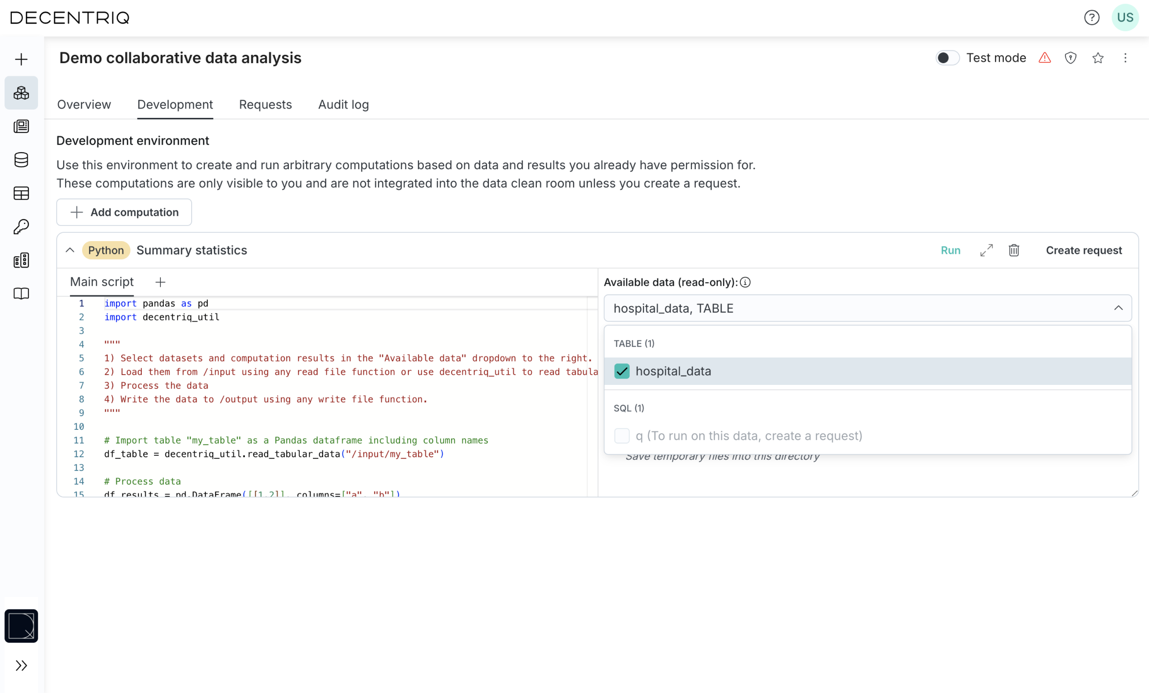Click the key icon in sidebar
Screen dimensions: 1149x693
(21, 226)
